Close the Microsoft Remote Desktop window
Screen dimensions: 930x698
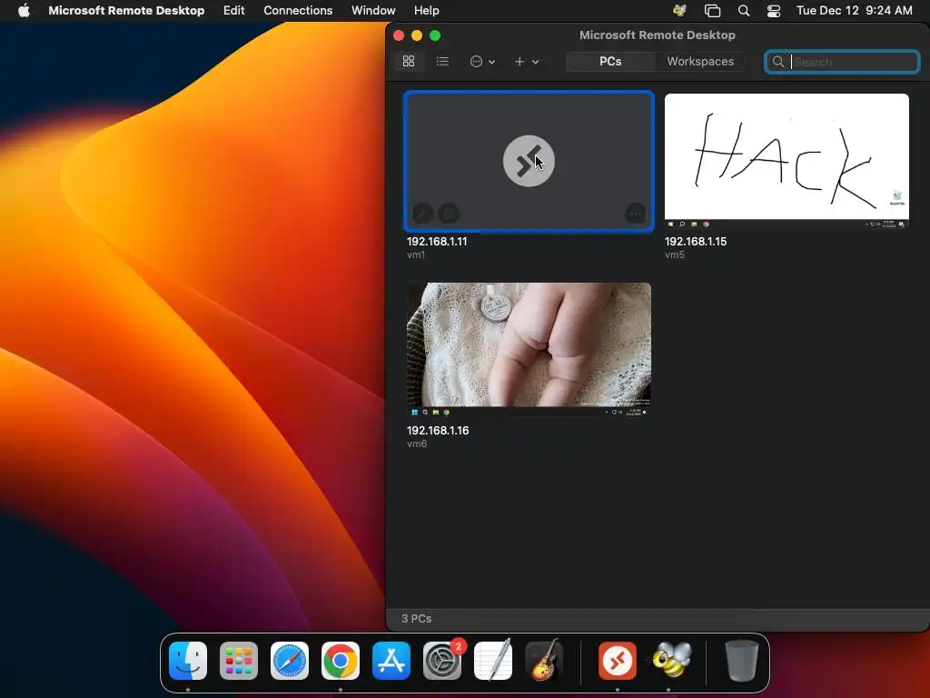[x=399, y=35]
